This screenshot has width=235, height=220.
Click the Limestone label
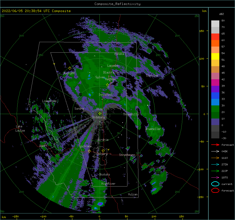tap(49, 101)
